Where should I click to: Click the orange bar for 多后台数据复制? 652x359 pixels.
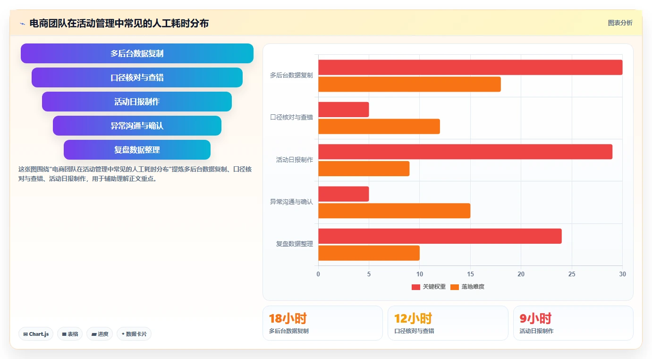click(409, 84)
